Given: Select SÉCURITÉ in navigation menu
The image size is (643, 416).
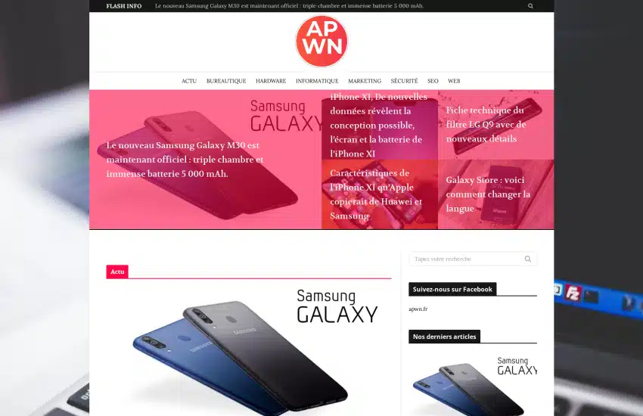Looking at the screenshot, I should 404,81.
